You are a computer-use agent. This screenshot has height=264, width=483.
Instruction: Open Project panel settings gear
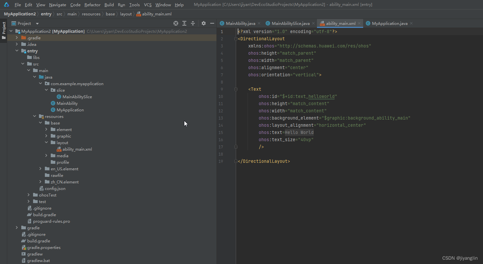[204, 23]
